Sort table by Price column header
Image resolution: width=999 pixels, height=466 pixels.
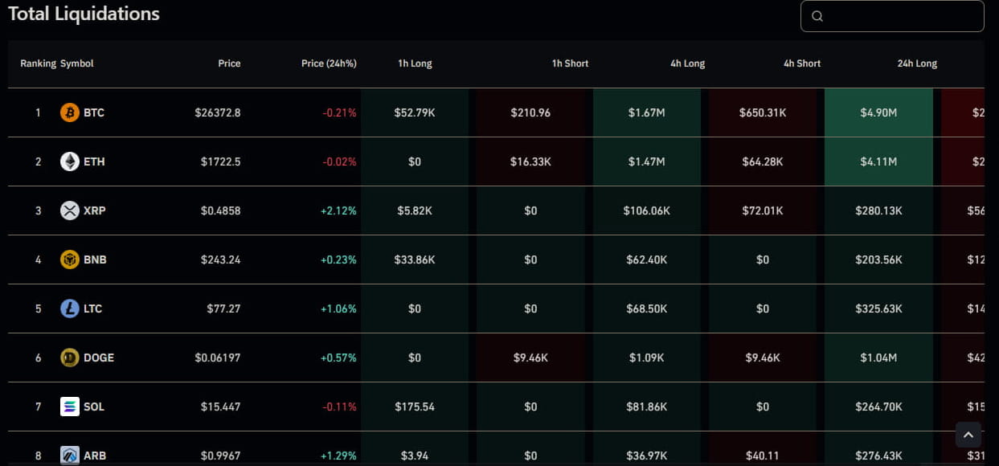coord(229,63)
